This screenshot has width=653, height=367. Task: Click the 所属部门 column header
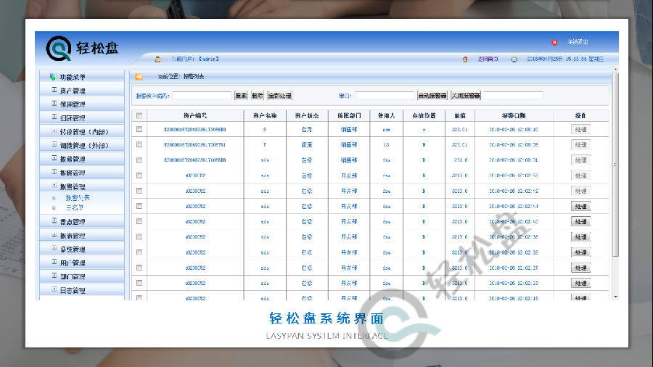point(349,115)
